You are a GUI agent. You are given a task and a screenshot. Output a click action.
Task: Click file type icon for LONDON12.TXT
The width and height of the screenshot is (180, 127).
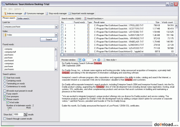(88, 45)
